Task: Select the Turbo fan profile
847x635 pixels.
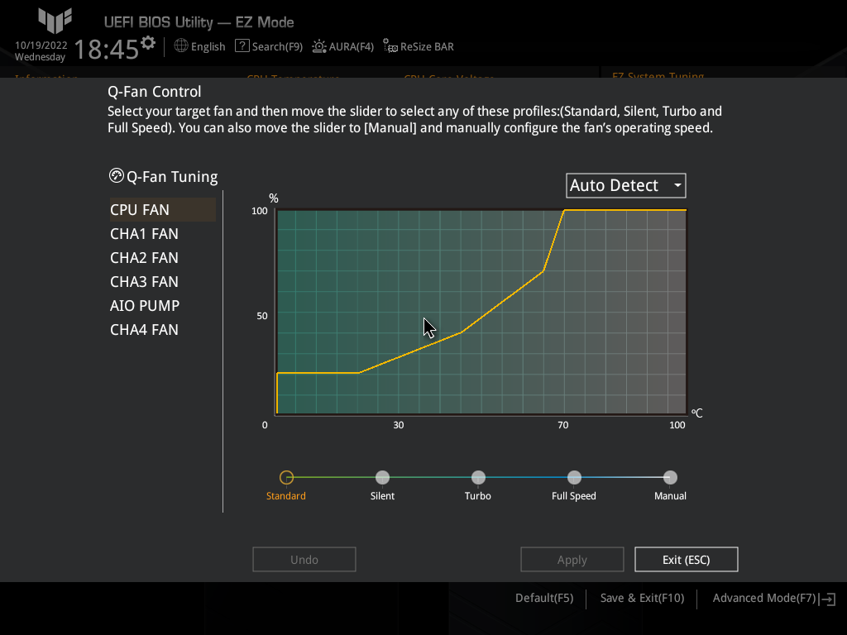Action: [478, 477]
